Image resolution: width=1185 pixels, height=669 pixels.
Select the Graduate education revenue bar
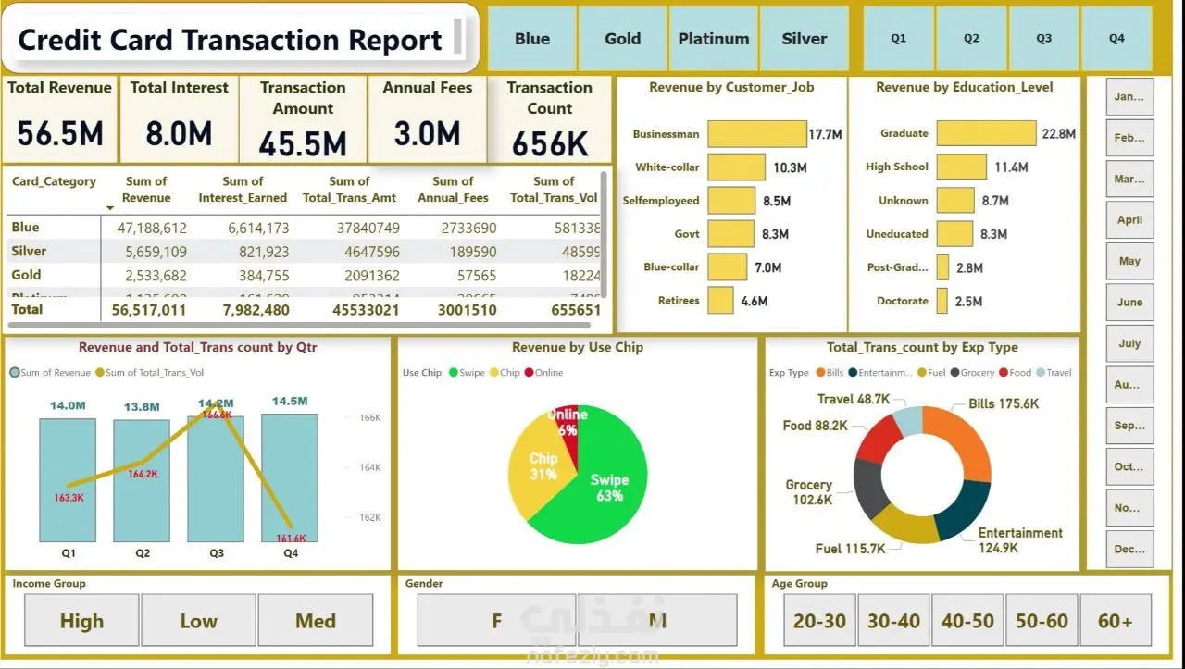click(x=986, y=133)
